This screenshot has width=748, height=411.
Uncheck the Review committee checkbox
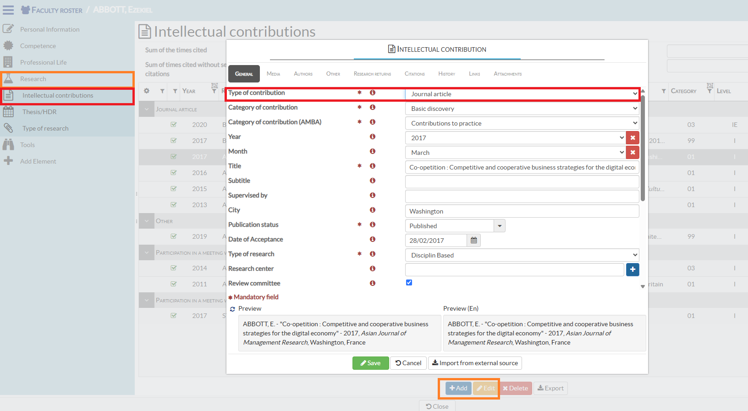click(409, 283)
